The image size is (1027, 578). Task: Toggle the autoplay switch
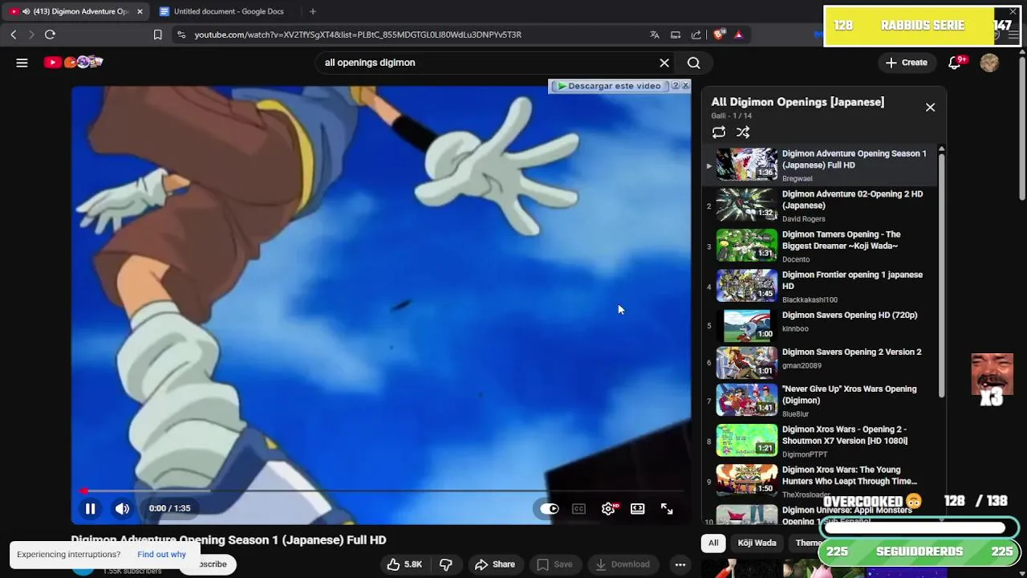pyautogui.click(x=550, y=509)
